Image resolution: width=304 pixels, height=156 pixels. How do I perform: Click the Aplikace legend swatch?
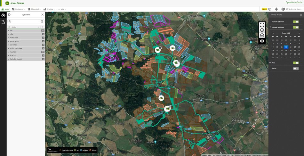(x=81, y=150)
